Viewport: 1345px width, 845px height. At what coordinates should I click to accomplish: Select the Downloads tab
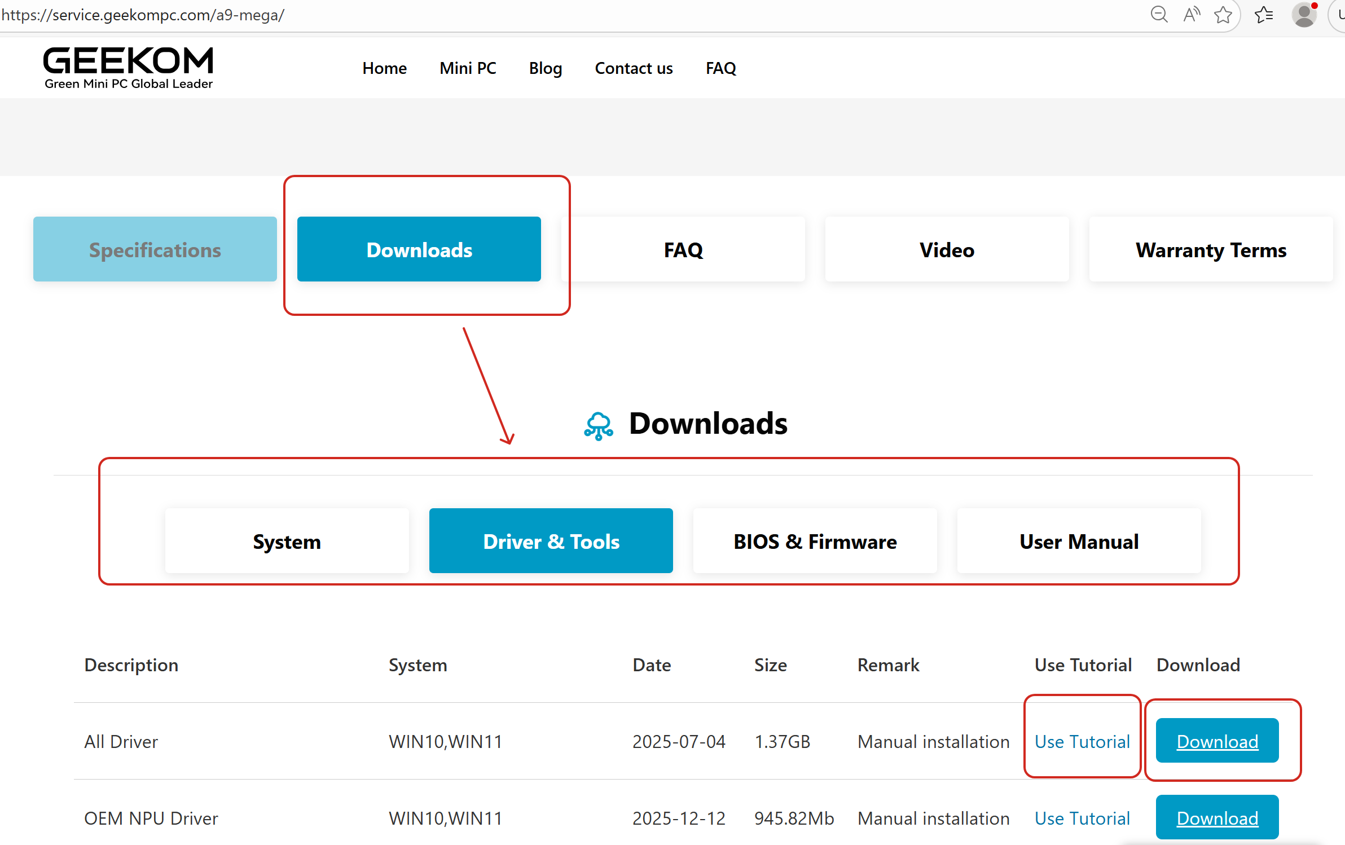419,249
